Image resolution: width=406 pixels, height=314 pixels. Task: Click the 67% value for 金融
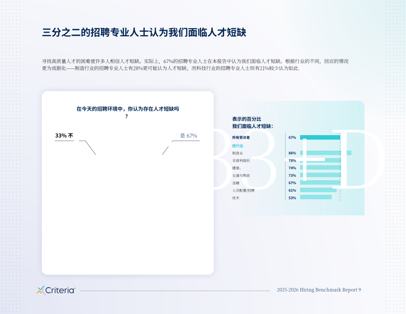[x=292, y=183]
